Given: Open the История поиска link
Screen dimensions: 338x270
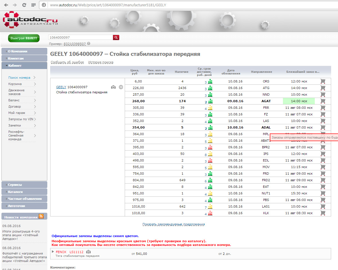Looking at the screenshot, I should (x=101, y=62).
